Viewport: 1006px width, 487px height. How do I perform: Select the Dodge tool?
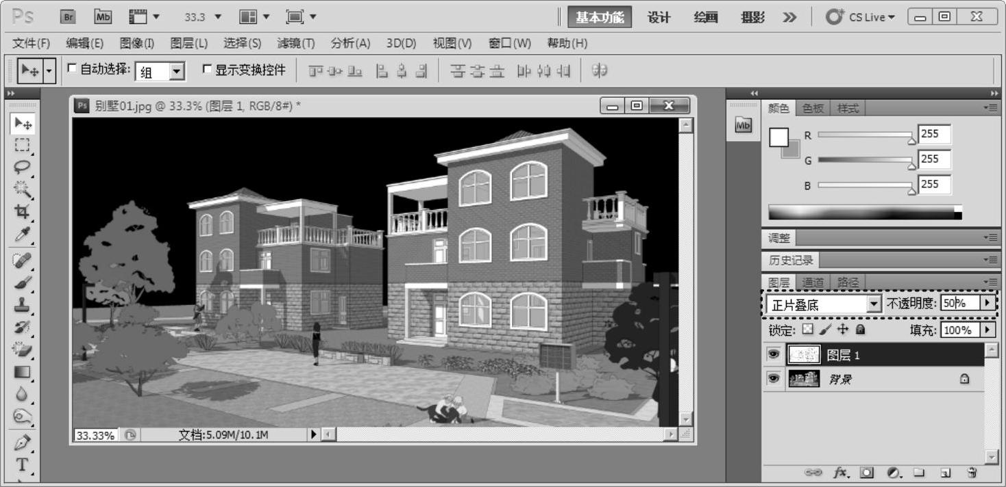(23, 416)
